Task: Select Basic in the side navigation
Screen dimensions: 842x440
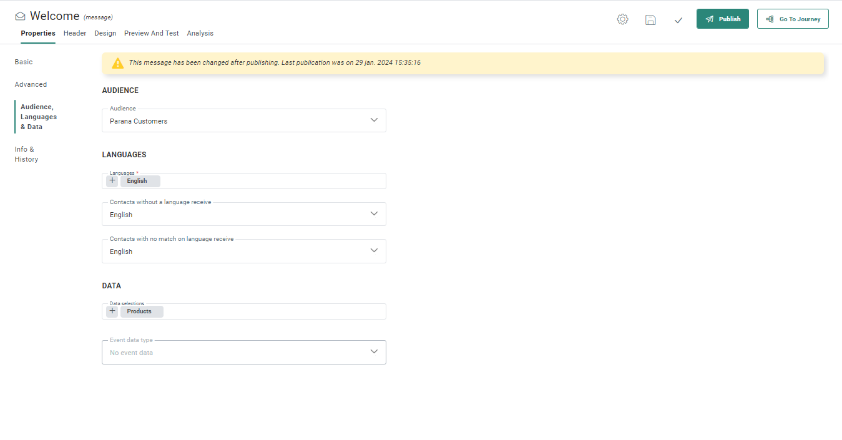Action: pyautogui.click(x=24, y=62)
